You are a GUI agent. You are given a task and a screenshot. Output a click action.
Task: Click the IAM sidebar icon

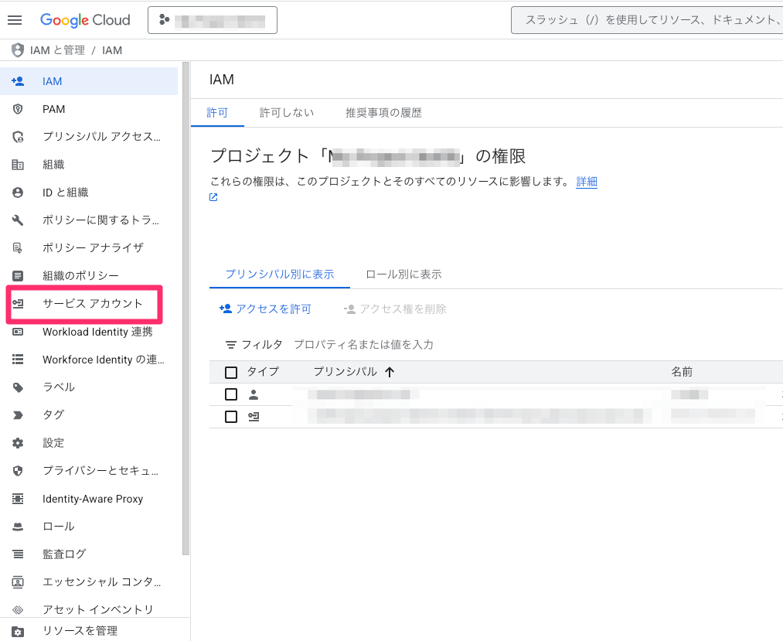(18, 81)
